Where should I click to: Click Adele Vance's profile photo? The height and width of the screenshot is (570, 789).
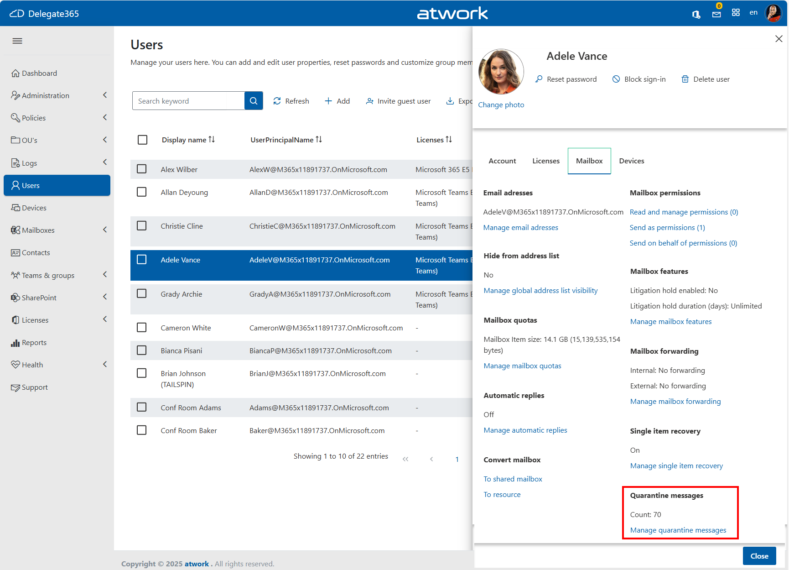pyautogui.click(x=501, y=72)
